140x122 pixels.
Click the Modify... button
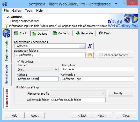pos(120,93)
